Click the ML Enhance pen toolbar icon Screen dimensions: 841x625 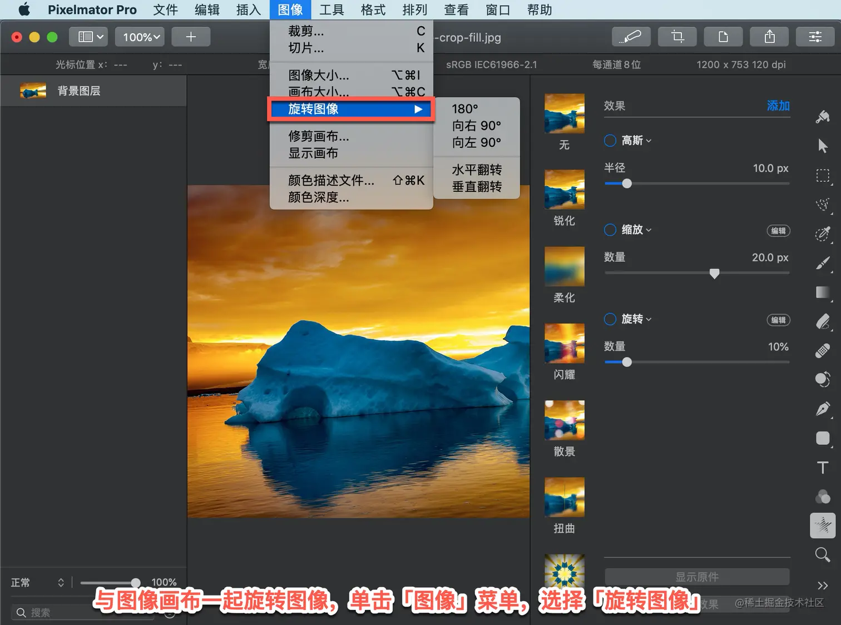(631, 37)
